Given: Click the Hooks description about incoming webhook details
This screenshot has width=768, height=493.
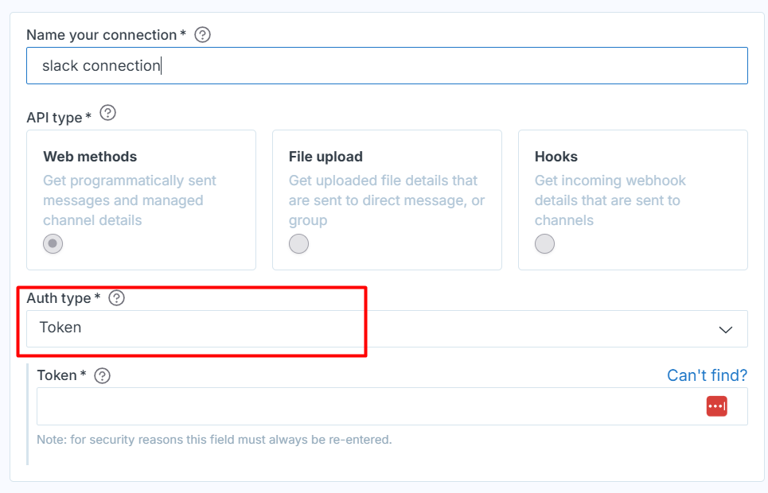Looking at the screenshot, I should coord(610,200).
